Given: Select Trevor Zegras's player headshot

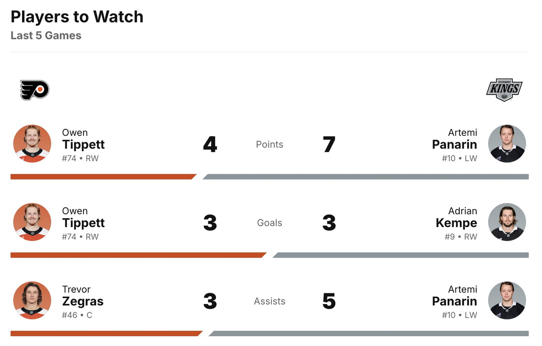Looking at the screenshot, I should coord(32,300).
